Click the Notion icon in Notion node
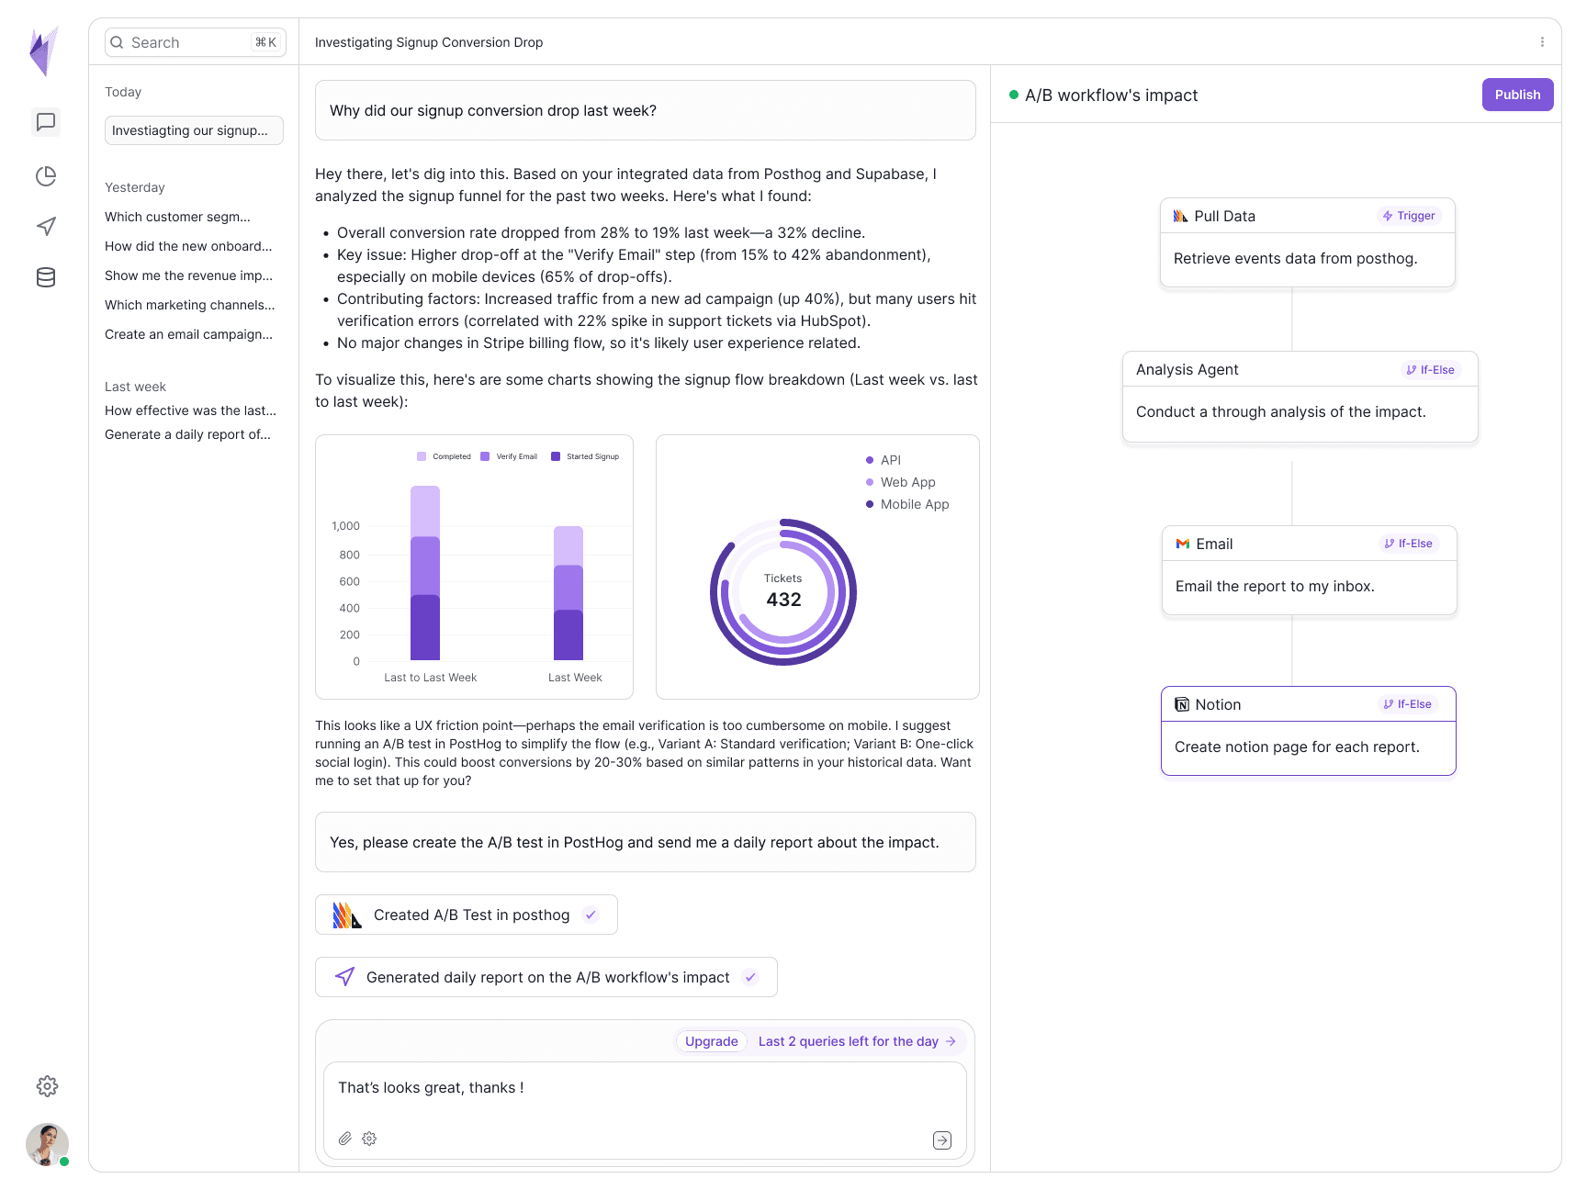This screenshot has height=1190, width=1587. [x=1182, y=704]
